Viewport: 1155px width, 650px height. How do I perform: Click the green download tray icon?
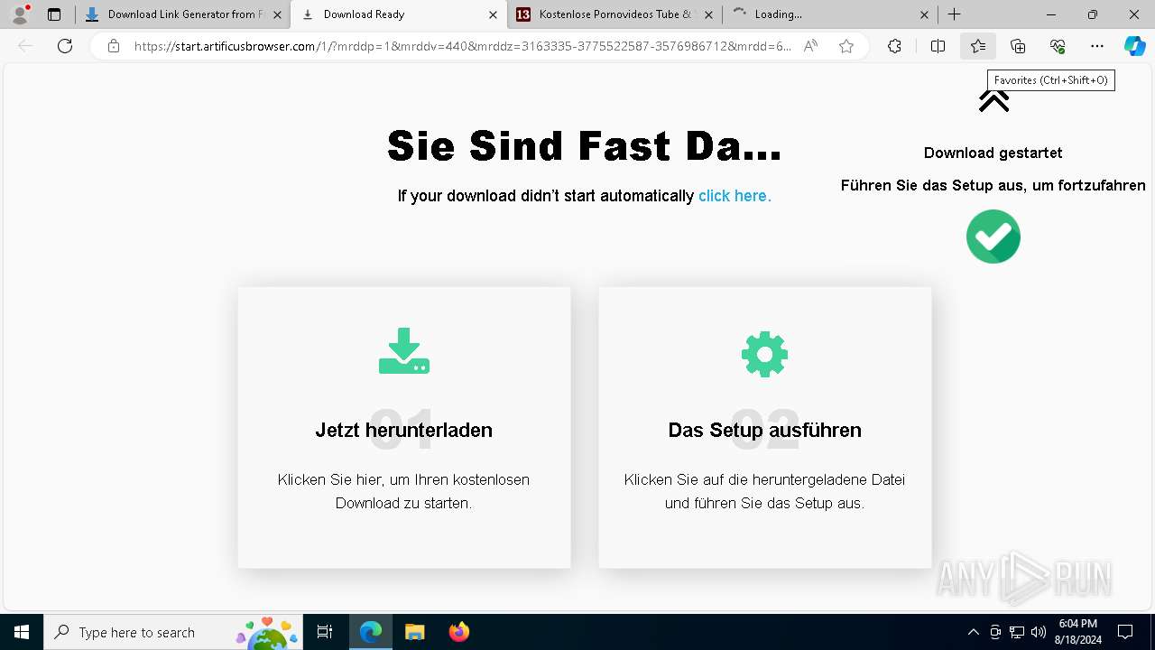[404, 351]
